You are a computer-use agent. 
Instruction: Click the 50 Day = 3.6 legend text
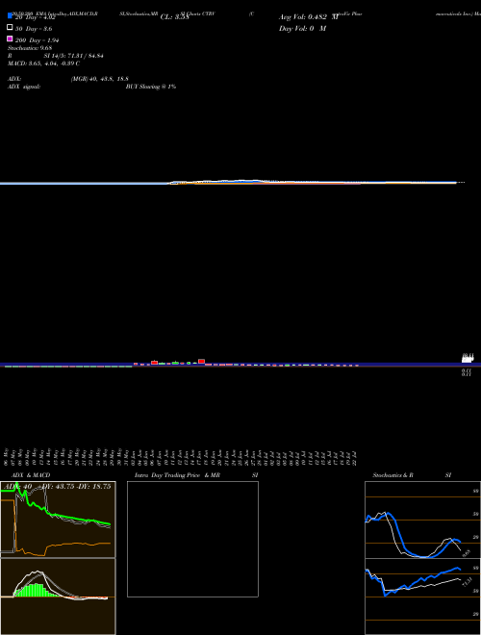(x=34, y=29)
